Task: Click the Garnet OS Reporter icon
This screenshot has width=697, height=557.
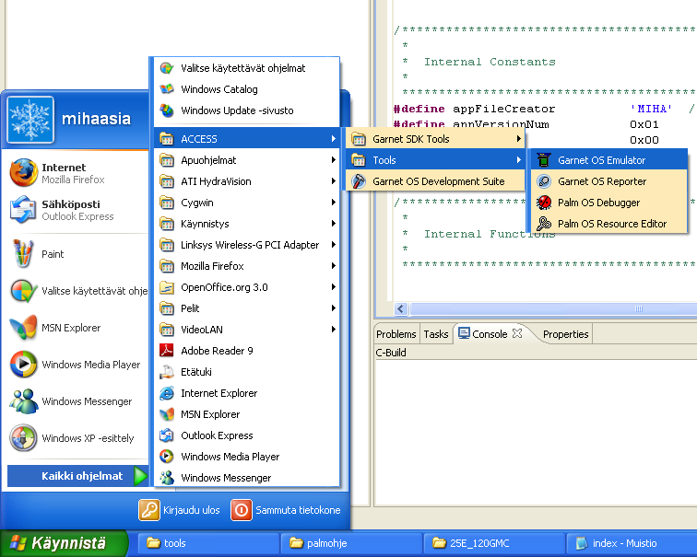Action: tap(543, 181)
